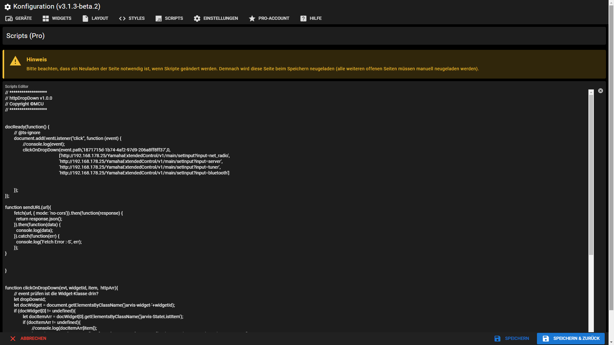The height and width of the screenshot is (345, 614).
Task: Click the '}).catch(function(err) {' line
Action: 37,236
